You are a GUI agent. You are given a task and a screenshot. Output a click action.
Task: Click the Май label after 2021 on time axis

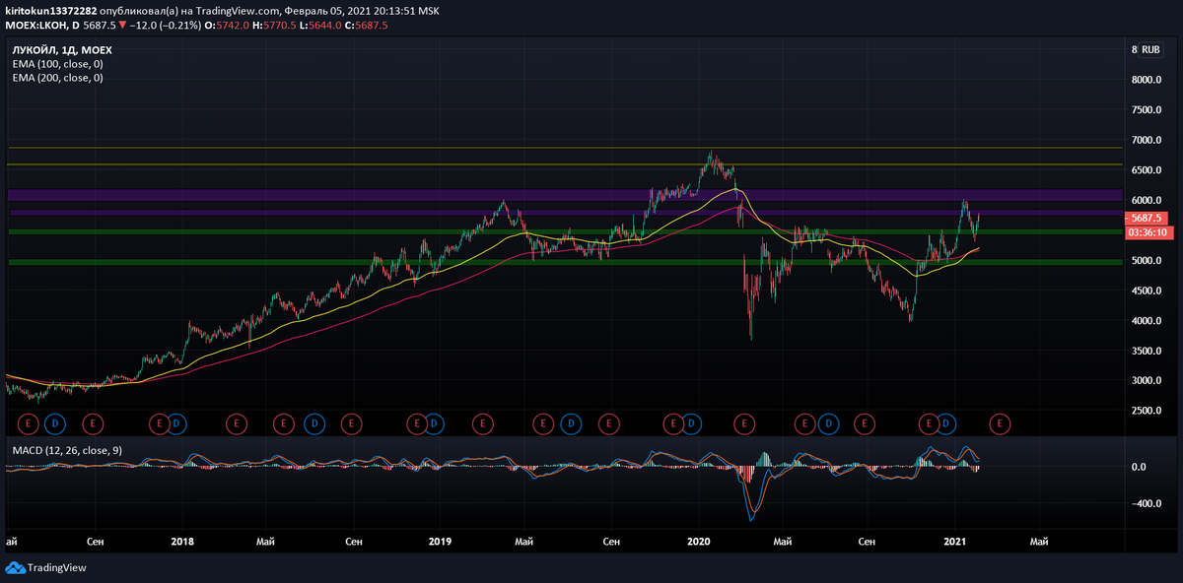[1040, 542]
